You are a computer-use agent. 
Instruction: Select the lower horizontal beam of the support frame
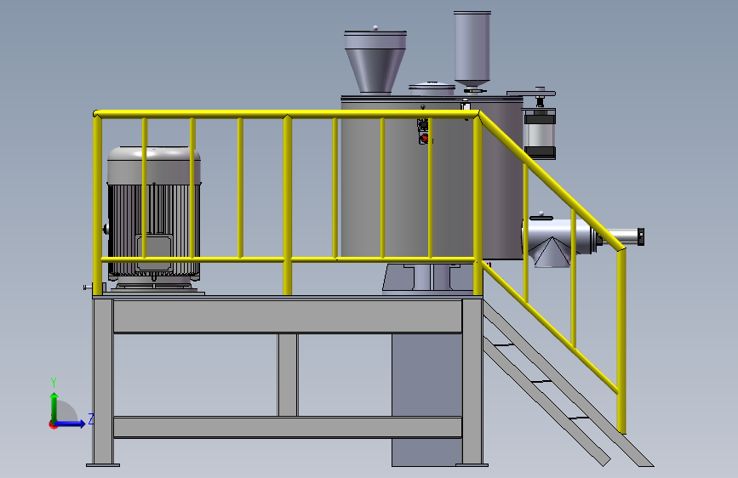(x=288, y=427)
